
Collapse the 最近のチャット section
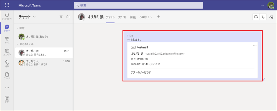[17, 44]
